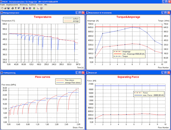Maximize the Walzkraft chart window

coord(166,73)
